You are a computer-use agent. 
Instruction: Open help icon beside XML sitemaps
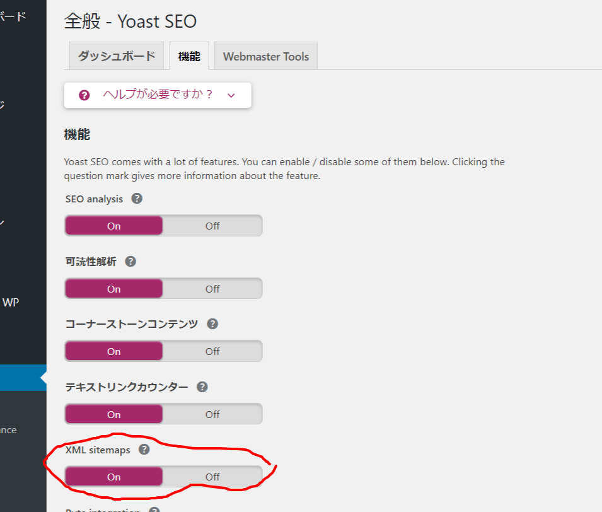(144, 450)
